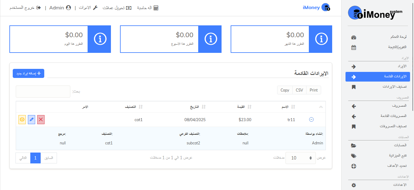
Task: Click the red delete icon for tr11
Action: pyautogui.click(x=41, y=120)
